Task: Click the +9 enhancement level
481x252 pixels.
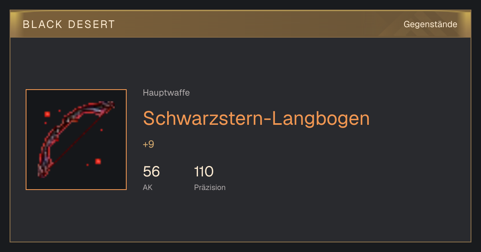Action: 148,144
